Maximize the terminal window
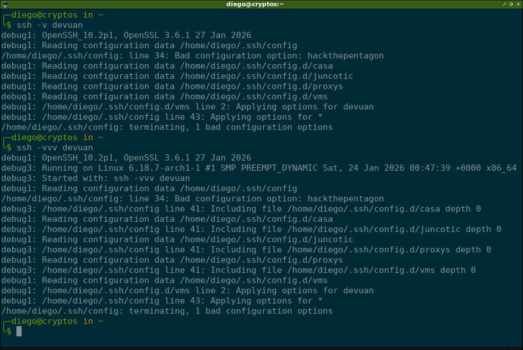 511,4
